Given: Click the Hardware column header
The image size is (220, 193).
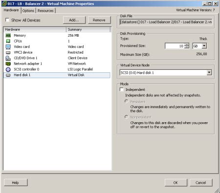Looking at the screenshot, I should [x=35, y=29].
